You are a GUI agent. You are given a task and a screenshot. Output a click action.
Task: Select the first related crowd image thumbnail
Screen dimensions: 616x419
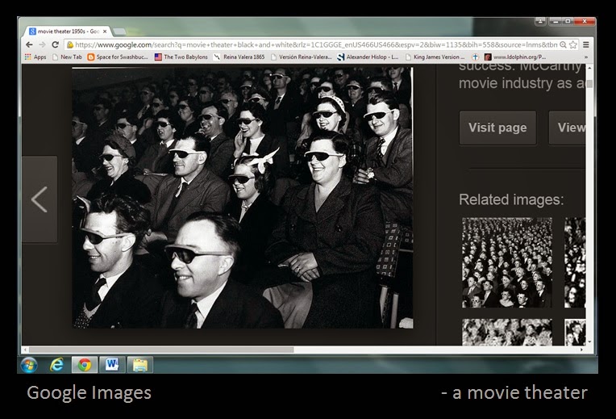point(507,262)
